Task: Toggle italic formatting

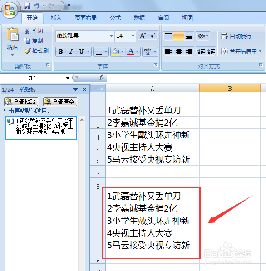Action: [x=71, y=51]
